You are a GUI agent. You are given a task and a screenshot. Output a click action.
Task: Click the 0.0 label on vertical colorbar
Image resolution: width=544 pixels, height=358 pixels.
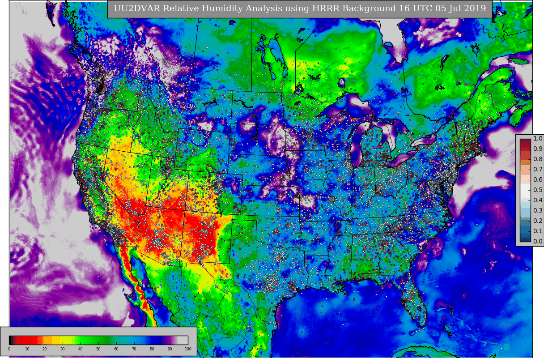click(x=538, y=242)
